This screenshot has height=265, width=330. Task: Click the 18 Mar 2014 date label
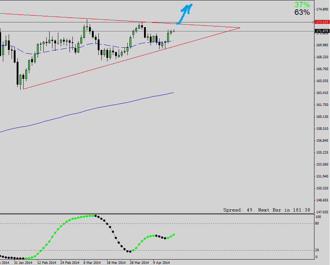tap(116, 263)
